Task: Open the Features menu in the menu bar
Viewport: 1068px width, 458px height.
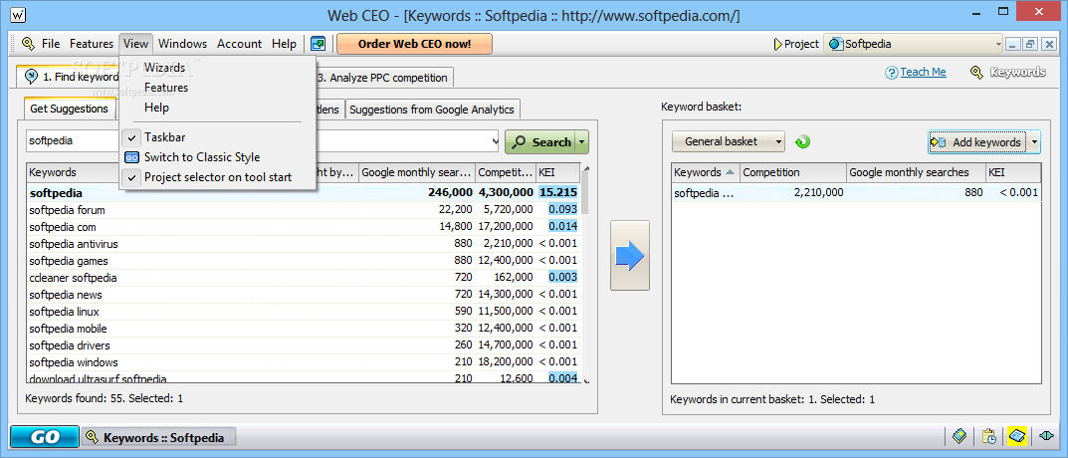Action: point(92,44)
